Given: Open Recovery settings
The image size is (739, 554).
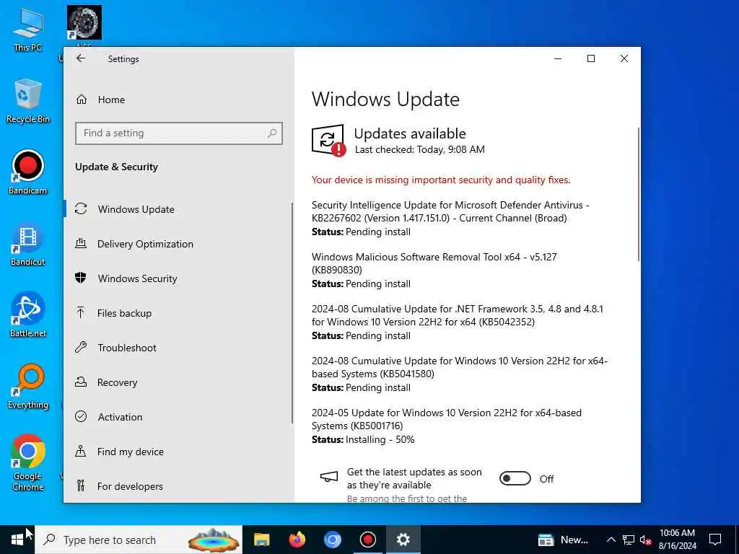Looking at the screenshot, I should 117,382.
